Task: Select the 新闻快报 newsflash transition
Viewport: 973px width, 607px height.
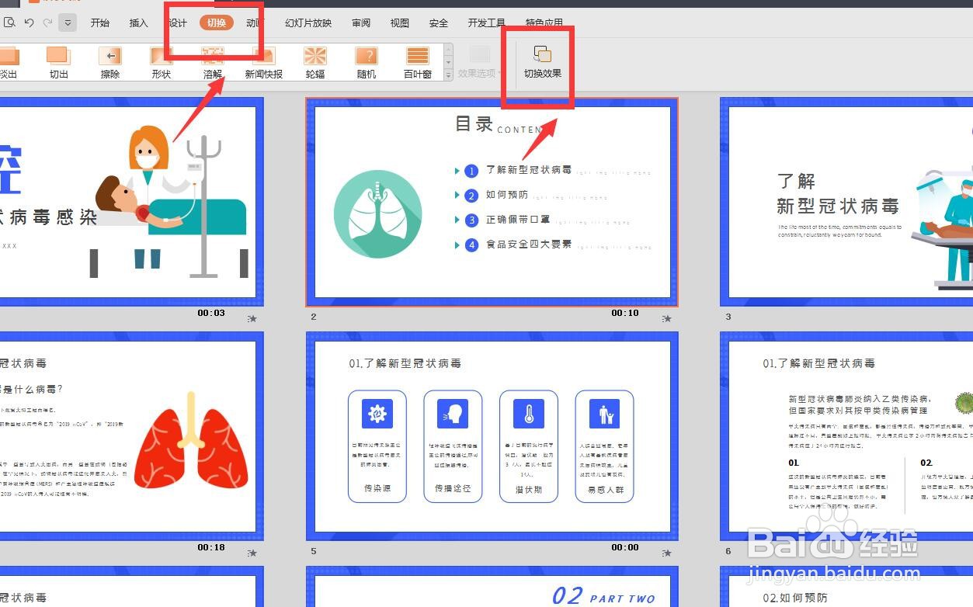Action: [x=264, y=62]
